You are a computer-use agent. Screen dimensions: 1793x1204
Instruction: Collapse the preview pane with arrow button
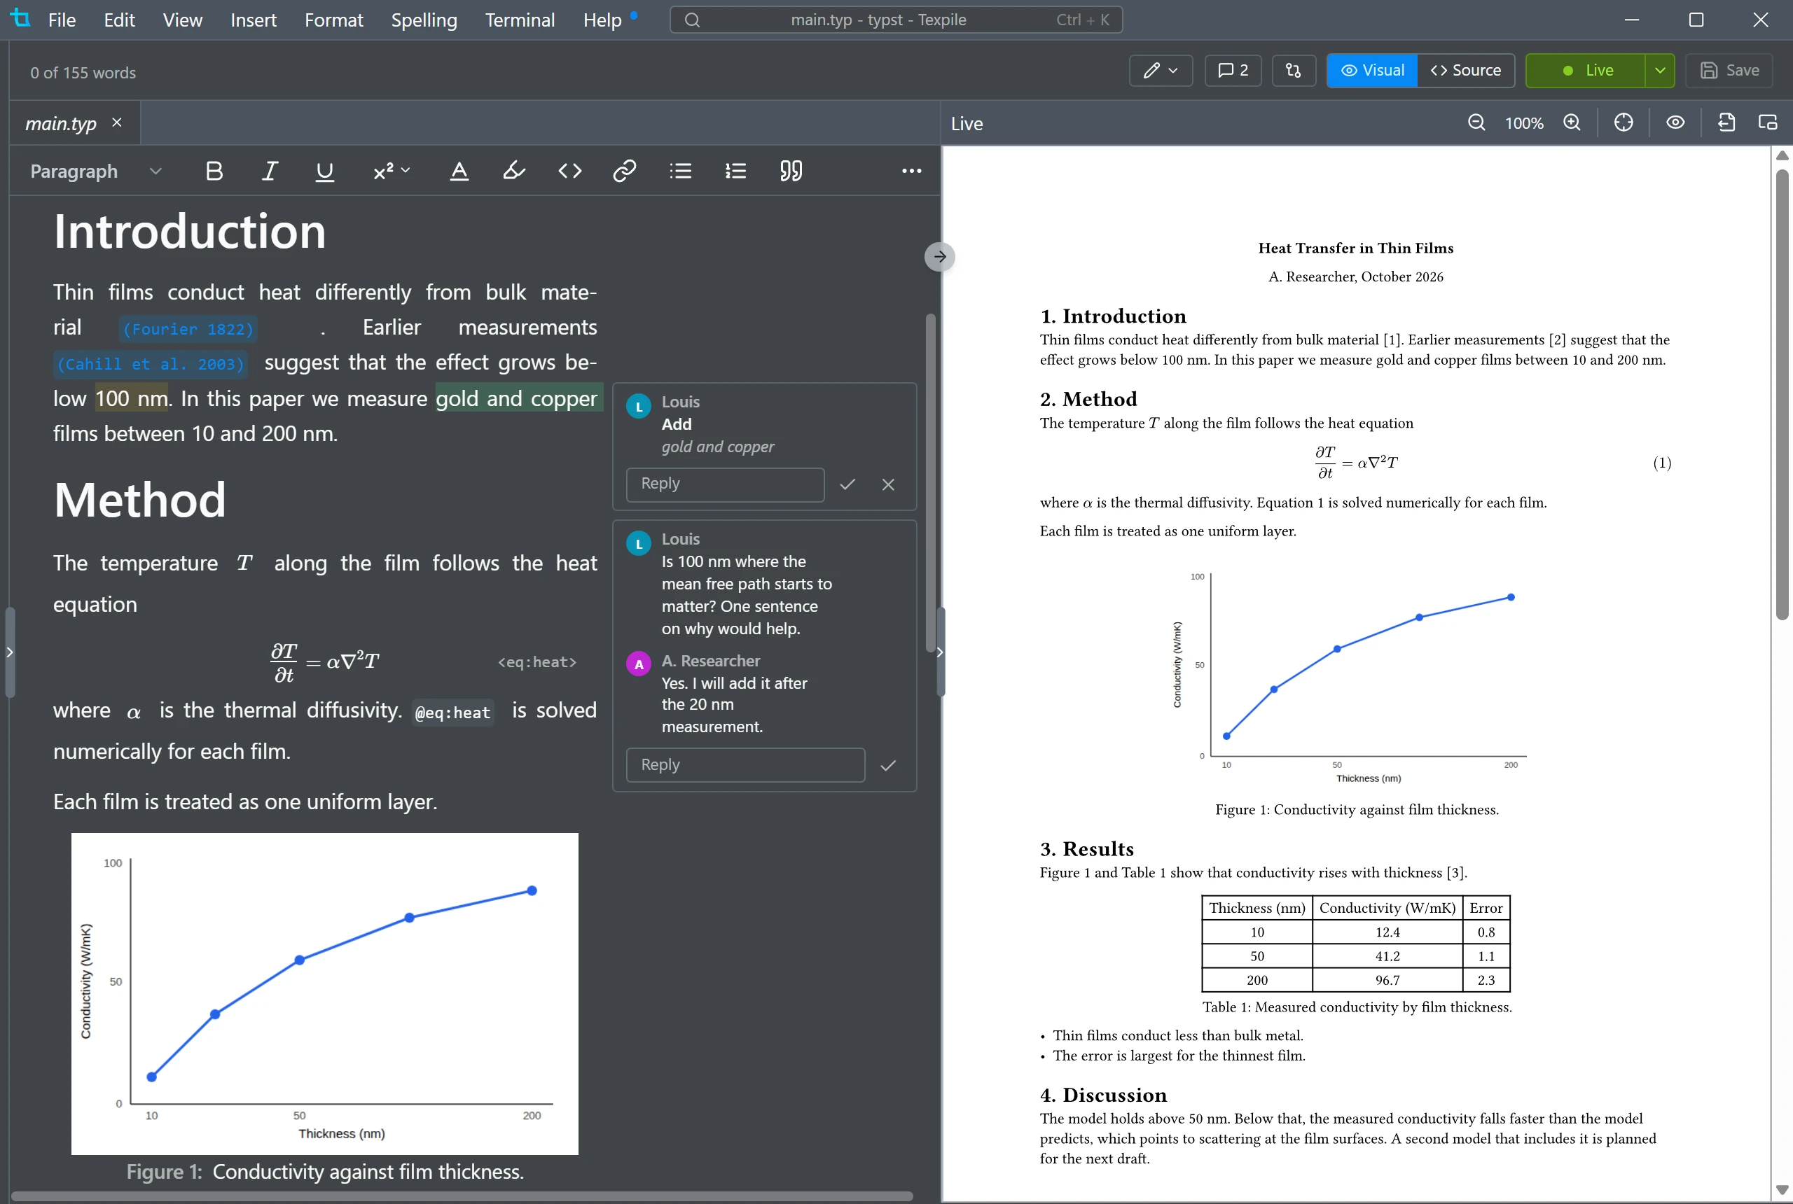pyautogui.click(x=939, y=256)
